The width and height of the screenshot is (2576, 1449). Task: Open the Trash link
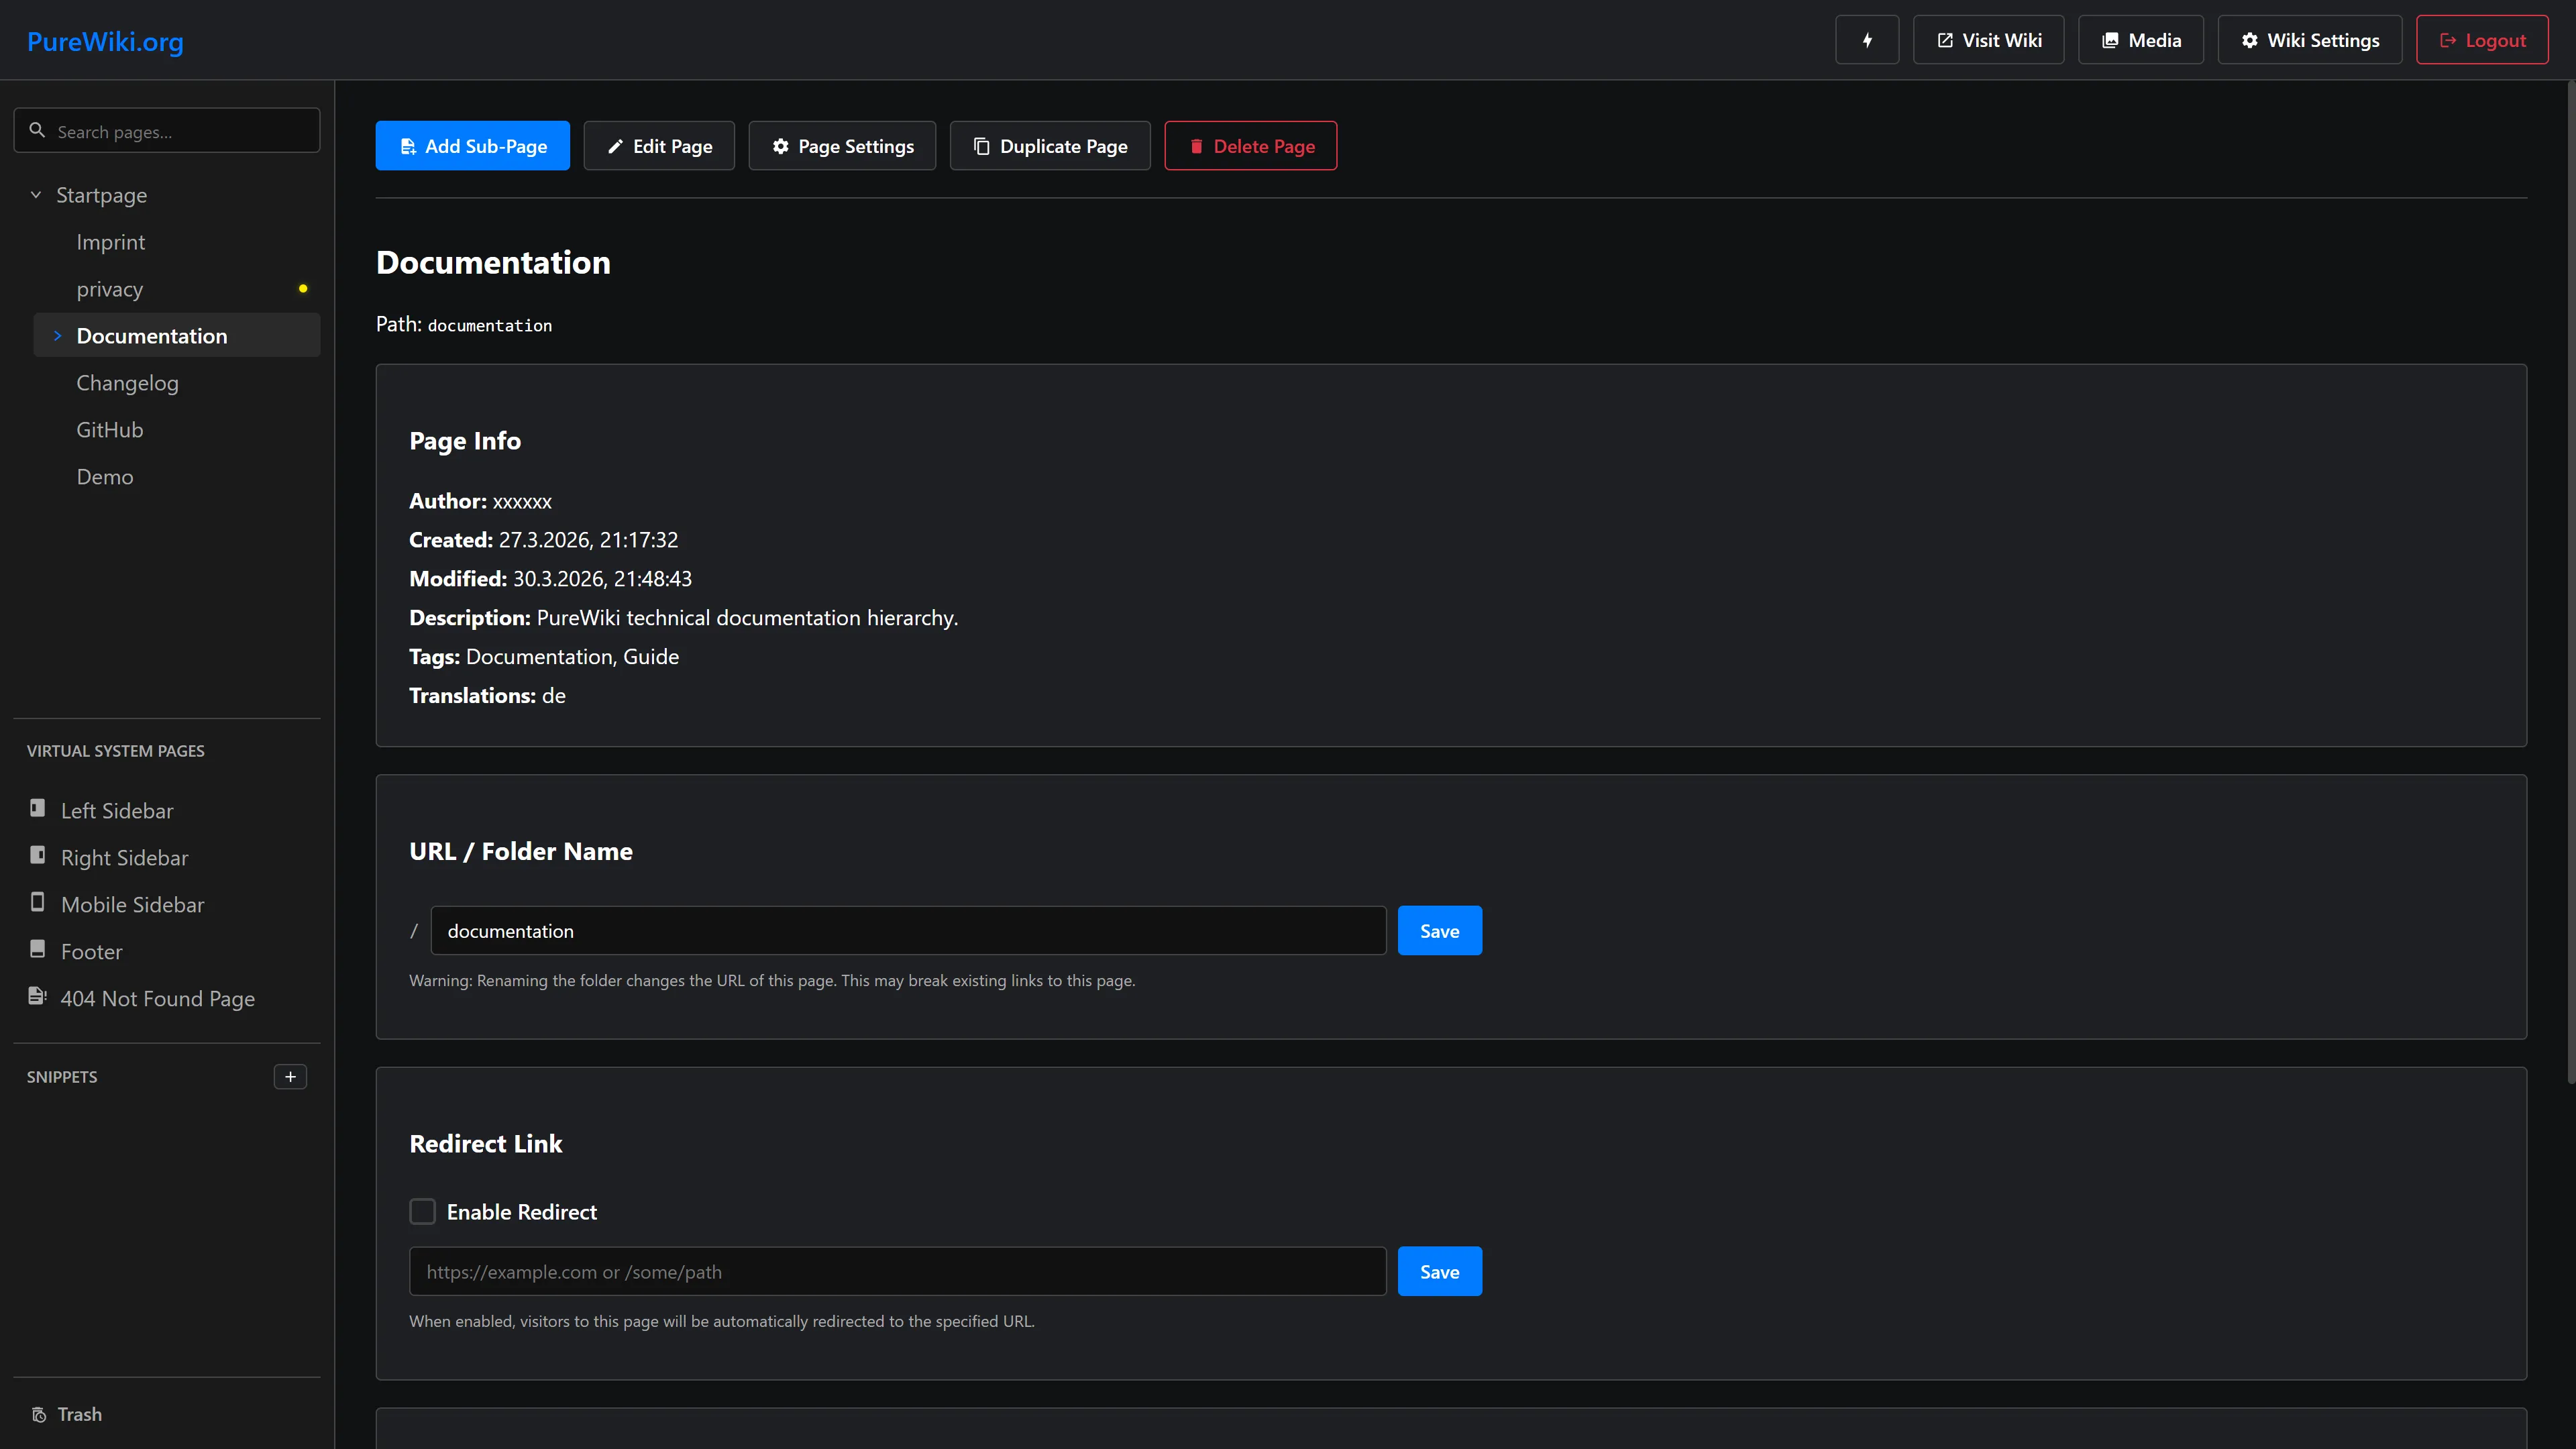[x=67, y=1415]
